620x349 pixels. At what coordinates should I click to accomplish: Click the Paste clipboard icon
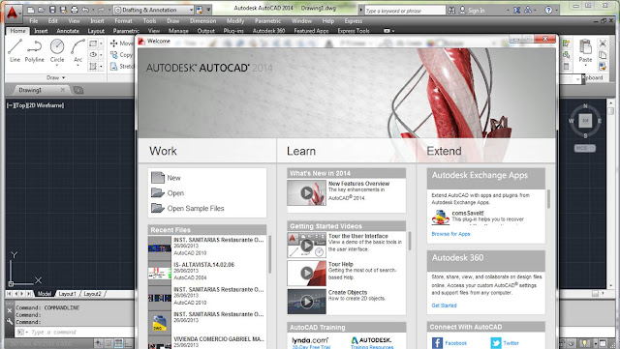click(x=585, y=50)
